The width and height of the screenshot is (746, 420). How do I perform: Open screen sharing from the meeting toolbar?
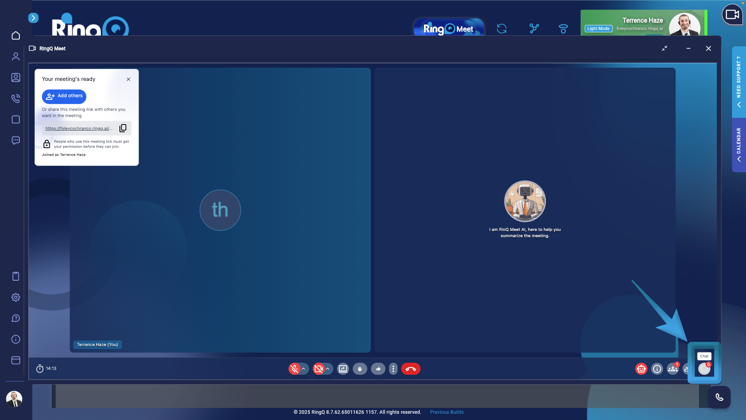click(343, 369)
